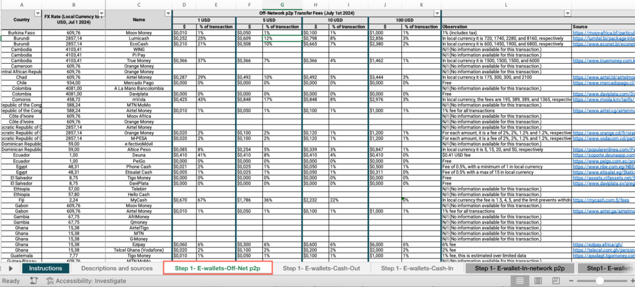The image size is (635, 287).
Task: Select the Step 1- E-wallets-Off-Net p2p tab
Action: point(218,268)
